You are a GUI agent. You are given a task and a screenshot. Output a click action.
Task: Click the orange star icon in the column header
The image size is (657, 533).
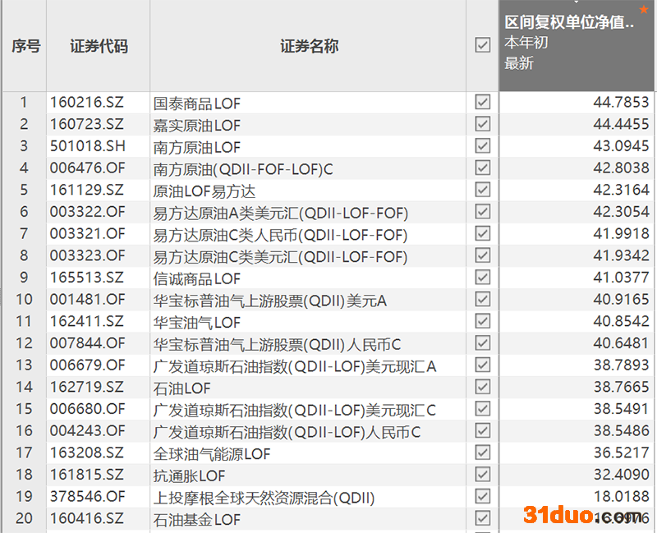(644, 9)
